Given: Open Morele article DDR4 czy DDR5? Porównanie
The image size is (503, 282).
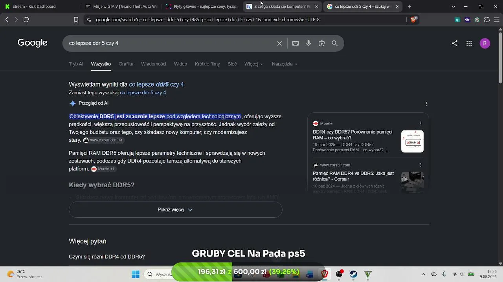Looking at the screenshot, I should [352, 135].
